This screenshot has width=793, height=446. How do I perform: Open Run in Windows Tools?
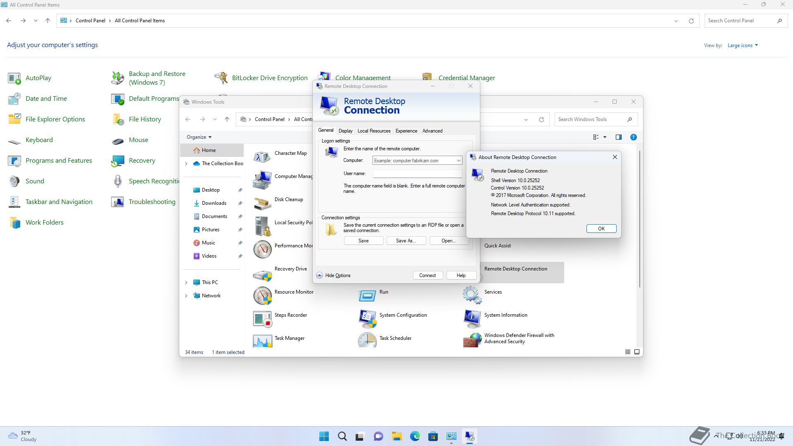(x=373, y=295)
